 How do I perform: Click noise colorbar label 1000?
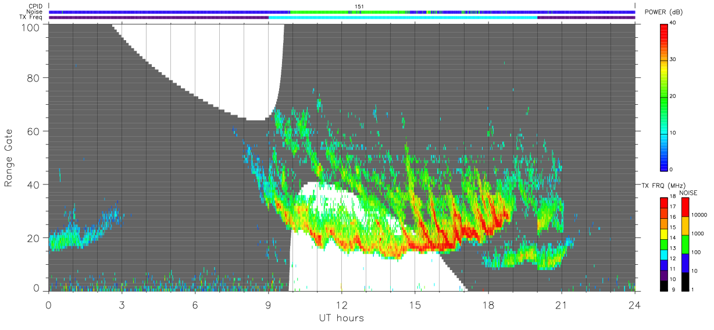[x=697, y=233]
